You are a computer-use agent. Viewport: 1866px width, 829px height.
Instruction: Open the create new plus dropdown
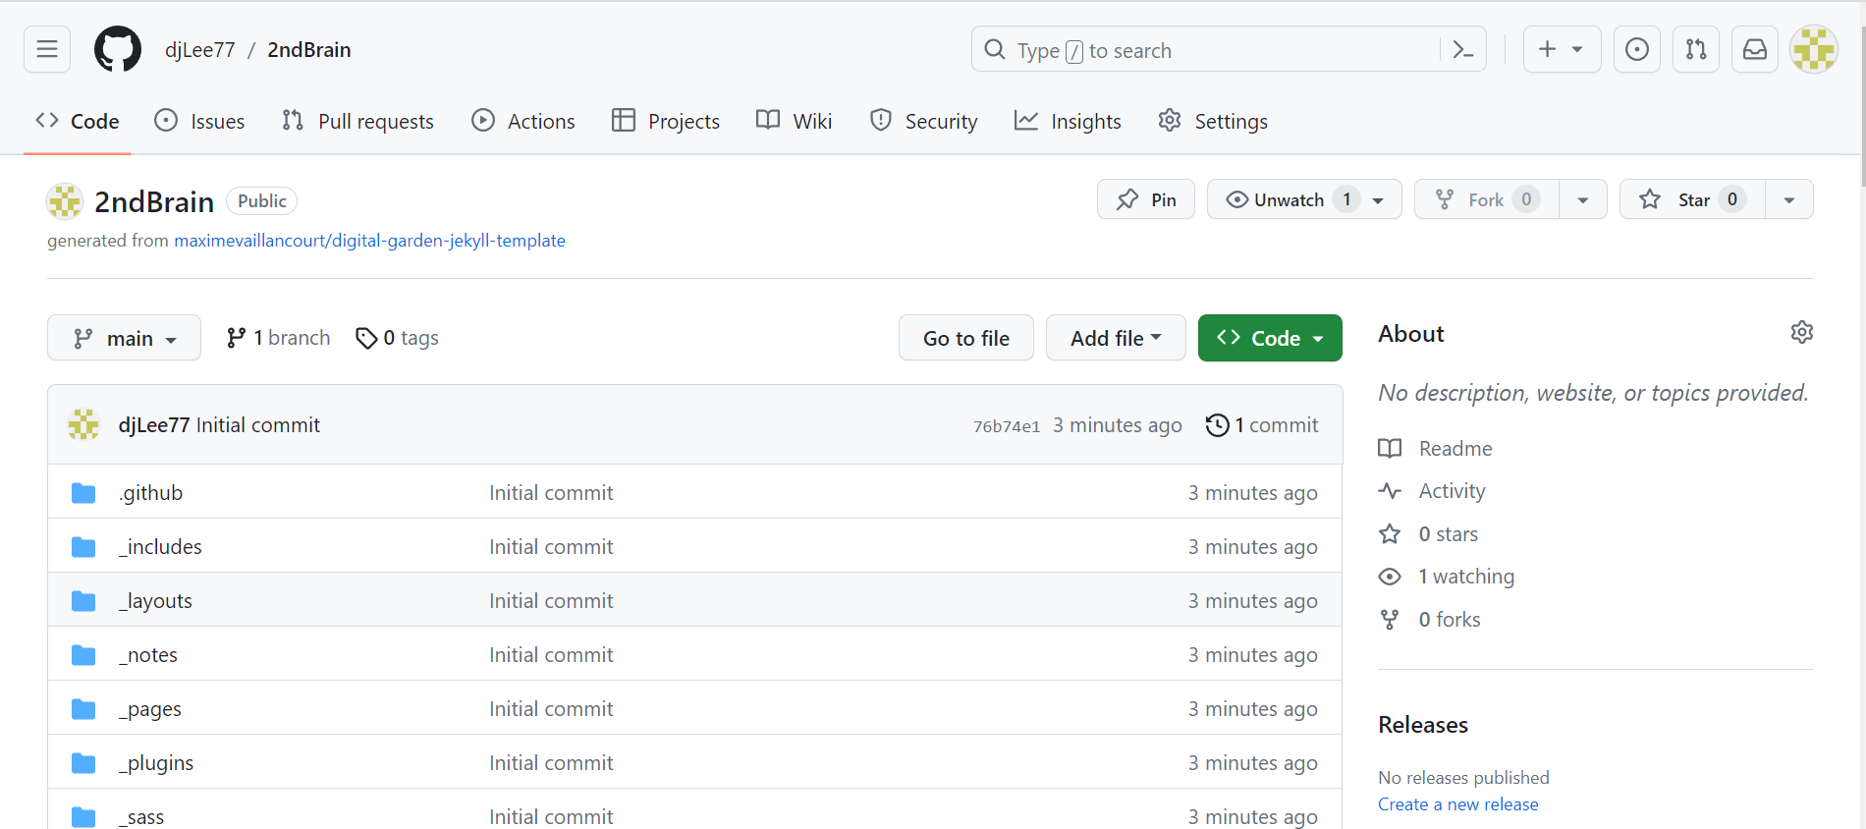coord(1562,49)
